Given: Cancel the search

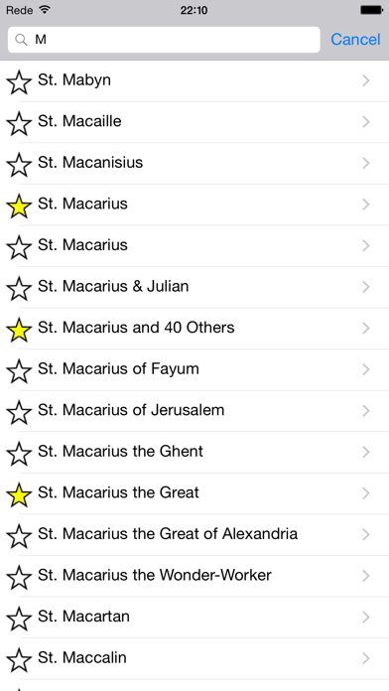Looking at the screenshot, I should coord(355,40).
